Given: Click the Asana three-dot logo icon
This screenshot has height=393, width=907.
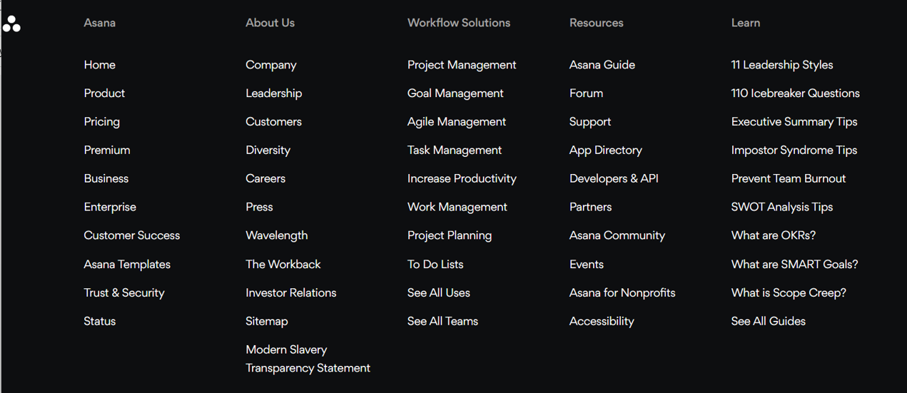Looking at the screenshot, I should point(11,24).
